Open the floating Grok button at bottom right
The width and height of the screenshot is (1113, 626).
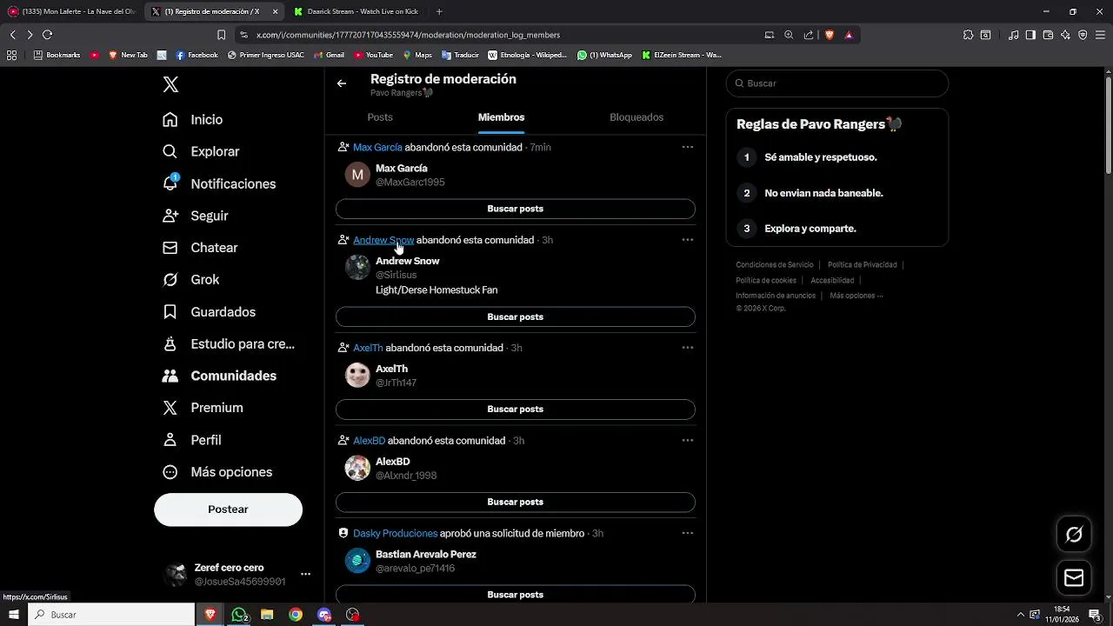[x=1074, y=535]
